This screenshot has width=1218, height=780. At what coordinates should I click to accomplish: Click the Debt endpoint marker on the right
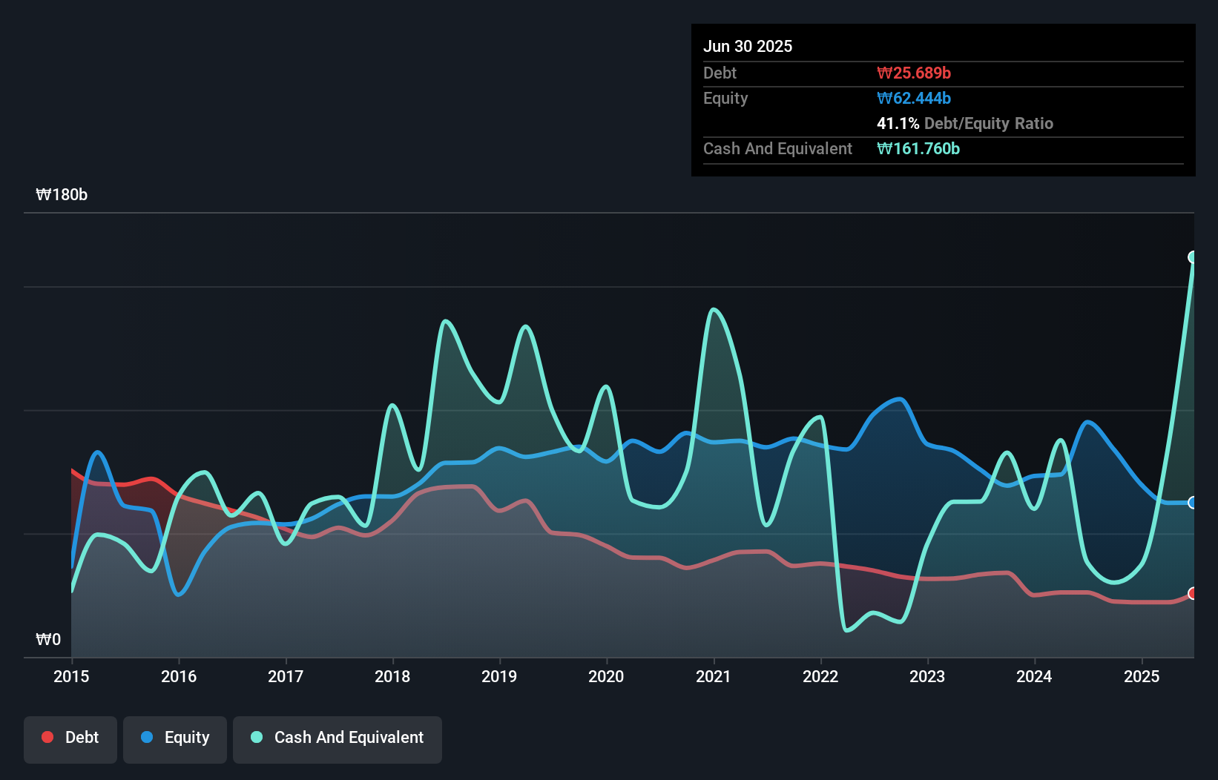(1193, 593)
